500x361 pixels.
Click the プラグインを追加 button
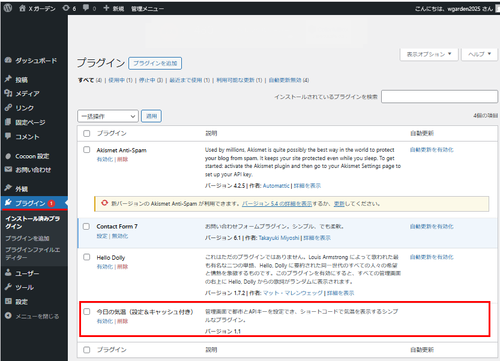tap(155, 63)
